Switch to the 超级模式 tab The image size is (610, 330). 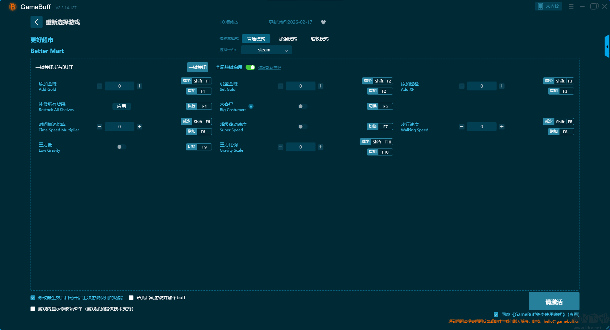pyautogui.click(x=319, y=39)
